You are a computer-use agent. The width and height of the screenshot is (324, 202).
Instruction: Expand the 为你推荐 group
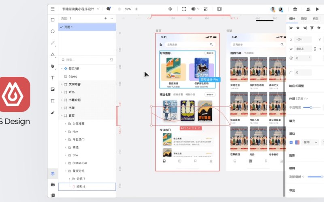click(66, 124)
